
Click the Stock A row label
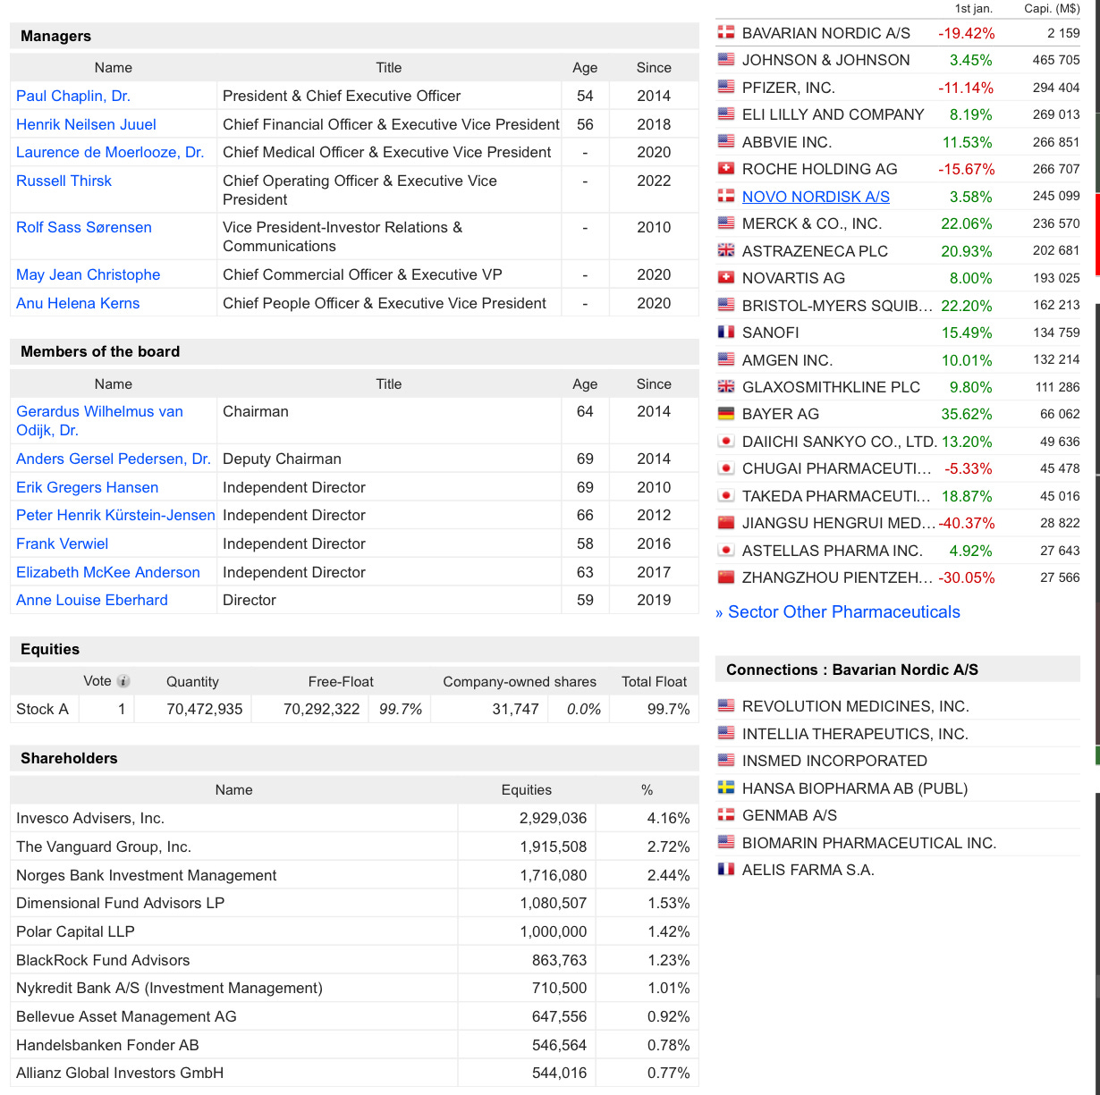click(42, 709)
